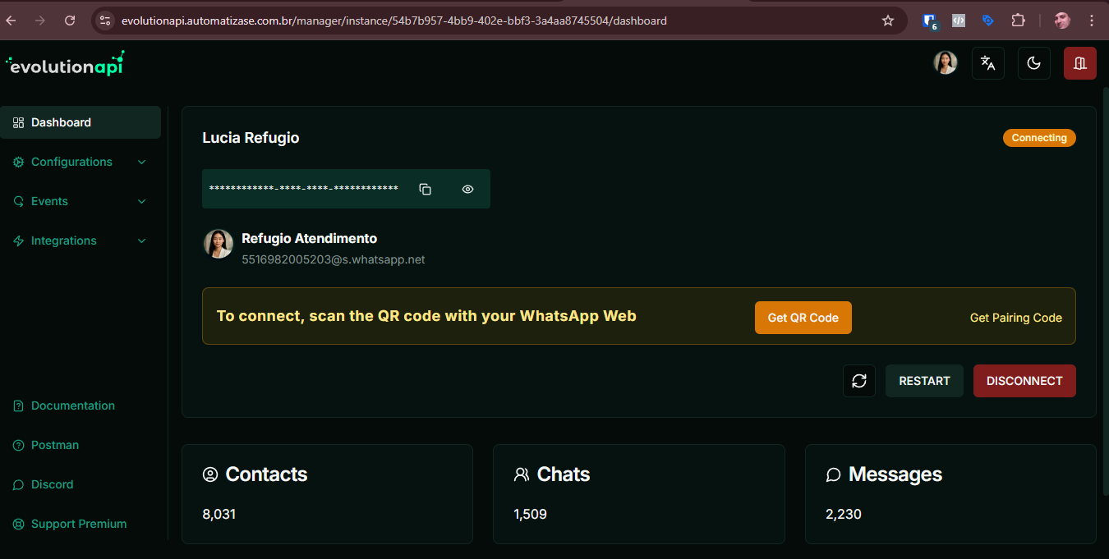Click the evolutionapi logo

point(66,65)
